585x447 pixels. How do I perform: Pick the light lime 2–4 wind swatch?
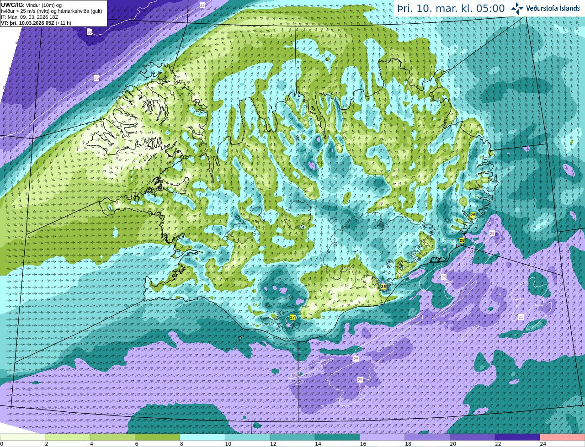[x=68, y=437]
